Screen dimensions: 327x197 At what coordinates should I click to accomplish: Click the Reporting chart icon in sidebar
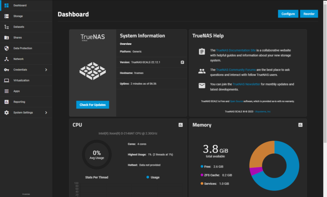point(6,102)
